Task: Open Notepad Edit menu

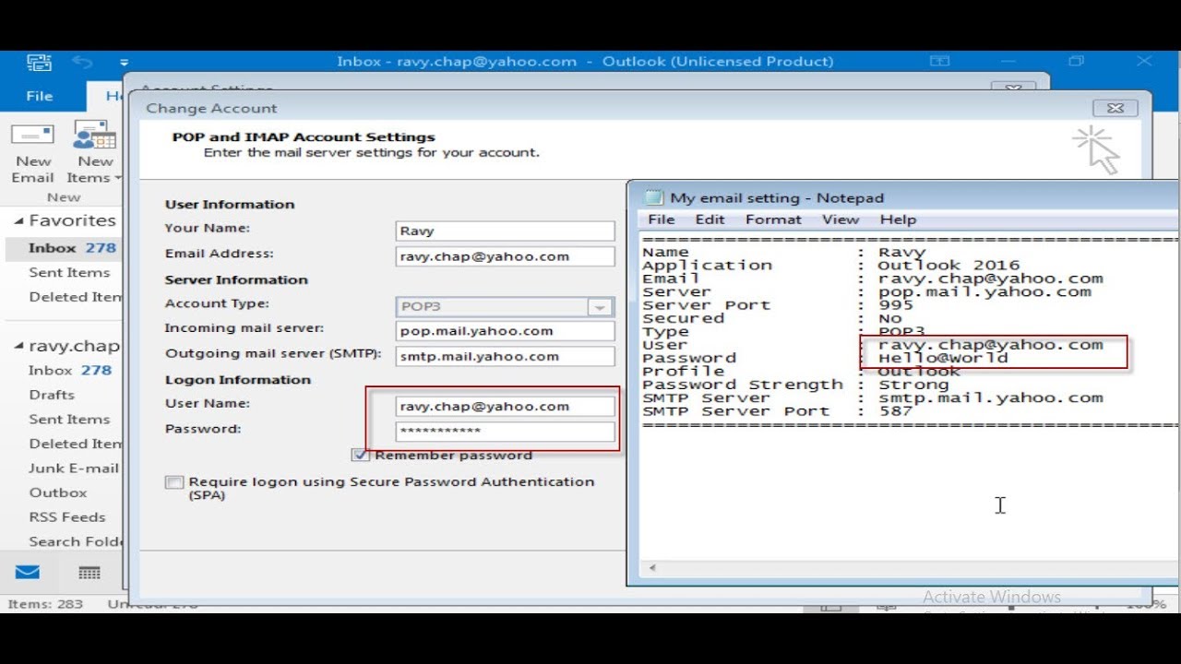Action: coord(710,219)
